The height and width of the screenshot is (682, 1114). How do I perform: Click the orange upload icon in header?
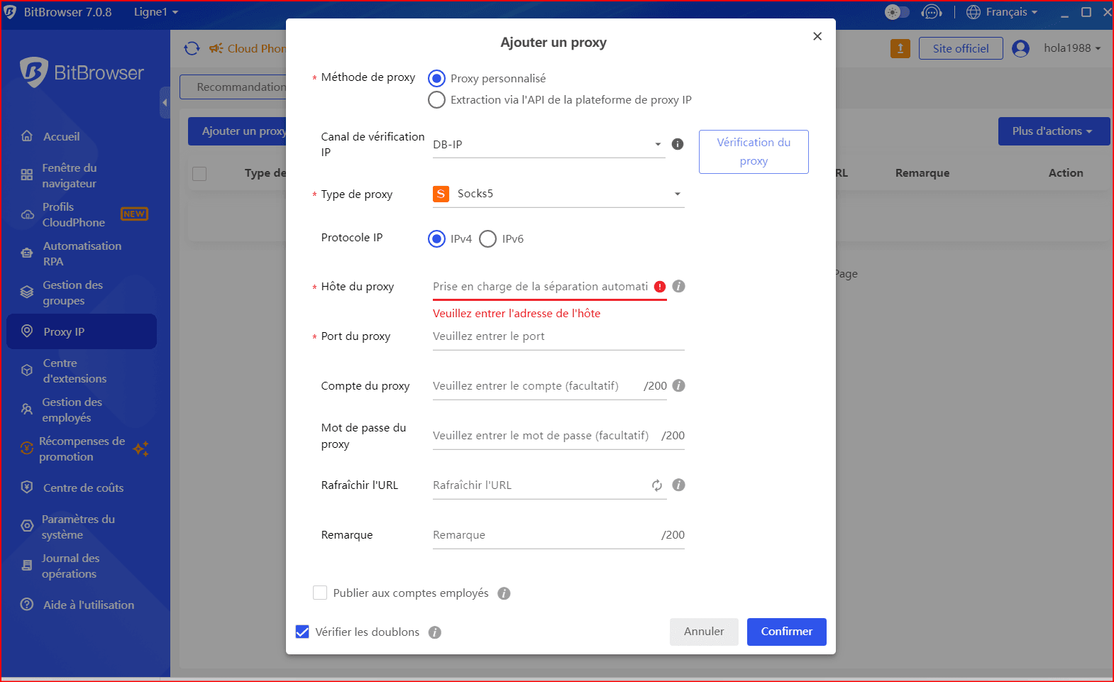(x=900, y=48)
